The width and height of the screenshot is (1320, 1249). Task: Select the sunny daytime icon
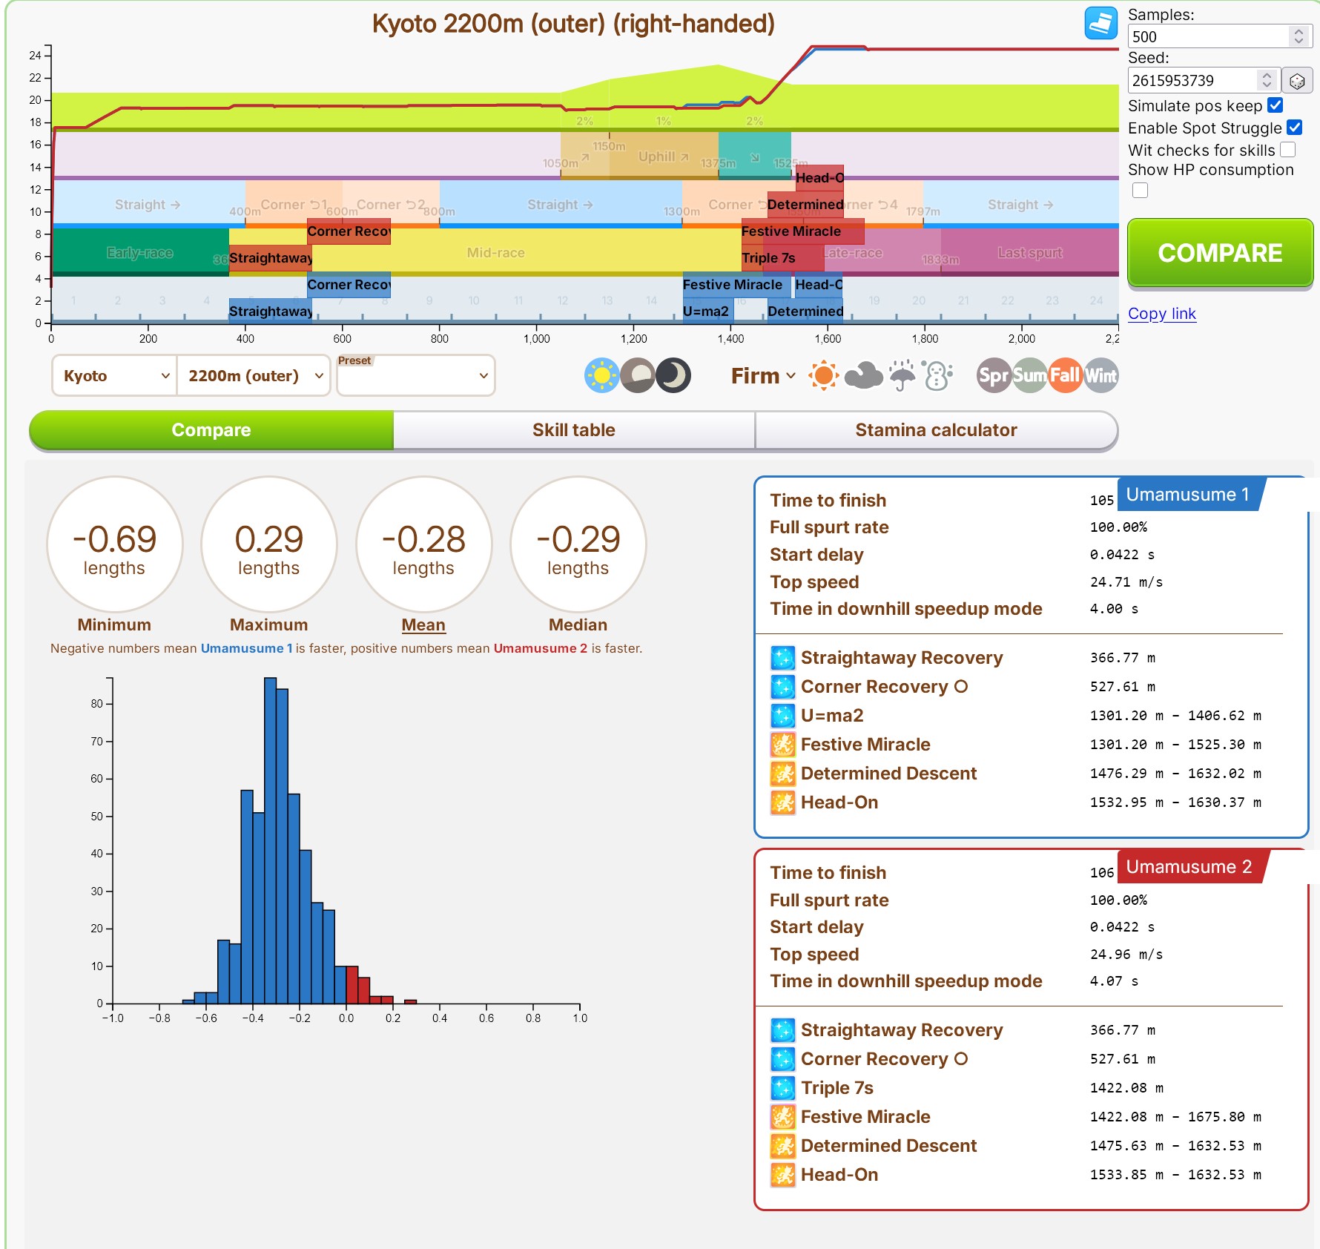coord(601,375)
